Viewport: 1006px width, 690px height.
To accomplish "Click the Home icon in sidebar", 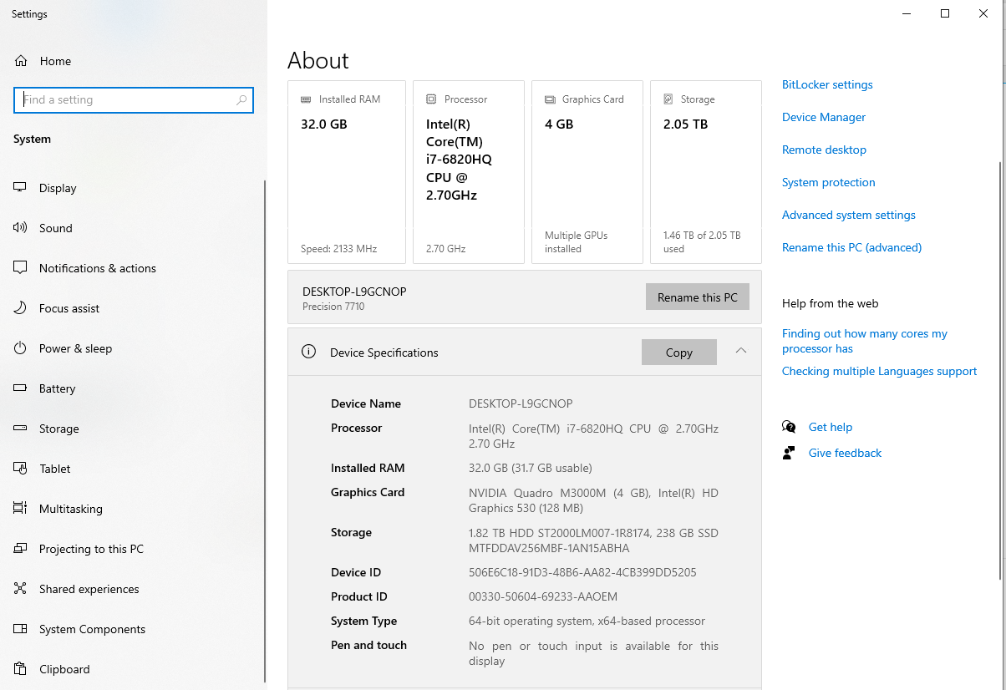I will pos(21,61).
